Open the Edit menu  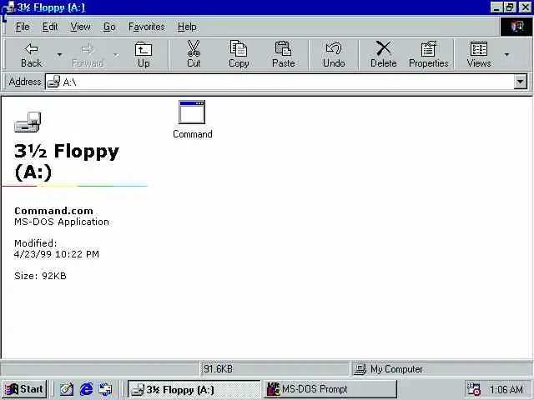(x=50, y=27)
